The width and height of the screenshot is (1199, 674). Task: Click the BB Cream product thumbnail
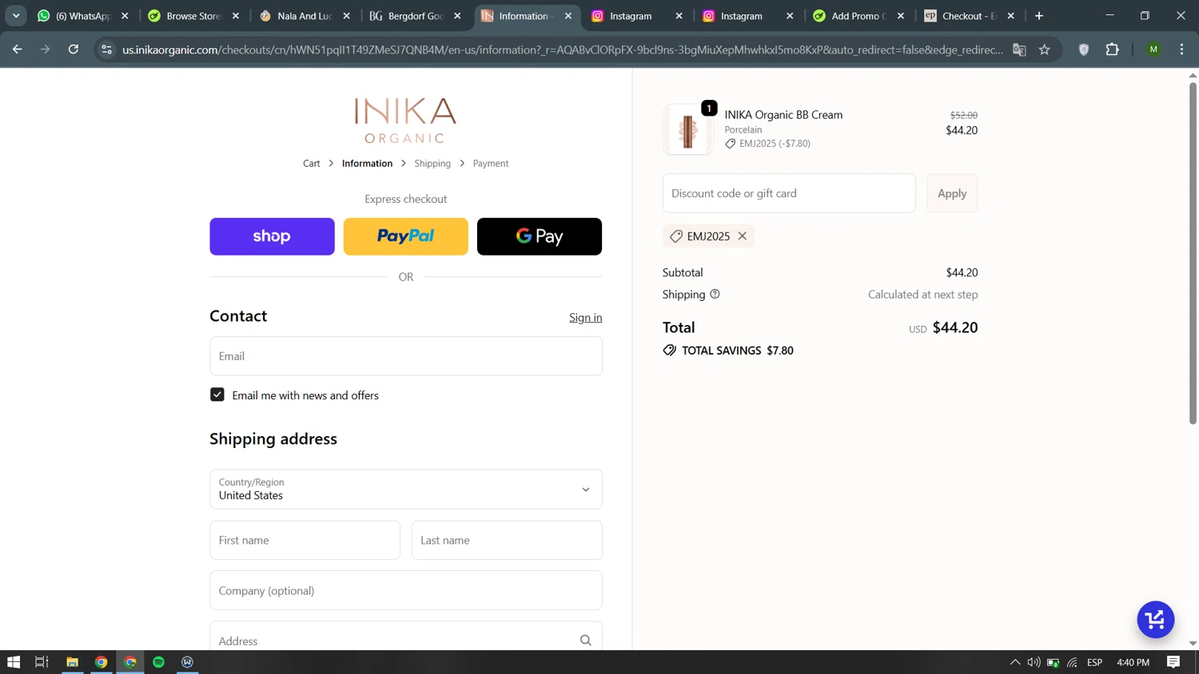(688, 129)
